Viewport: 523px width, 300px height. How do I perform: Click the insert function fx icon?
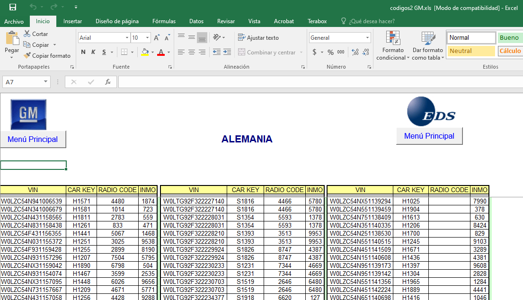(x=108, y=82)
